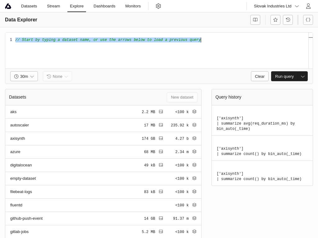The image size is (318, 238).
Task: Switch to the Dashboards tab
Action: (104, 6)
